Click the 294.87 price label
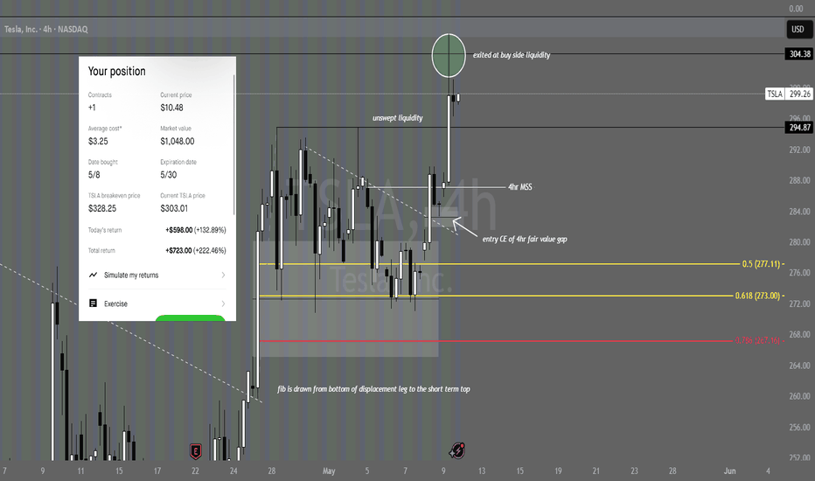 [x=799, y=128]
